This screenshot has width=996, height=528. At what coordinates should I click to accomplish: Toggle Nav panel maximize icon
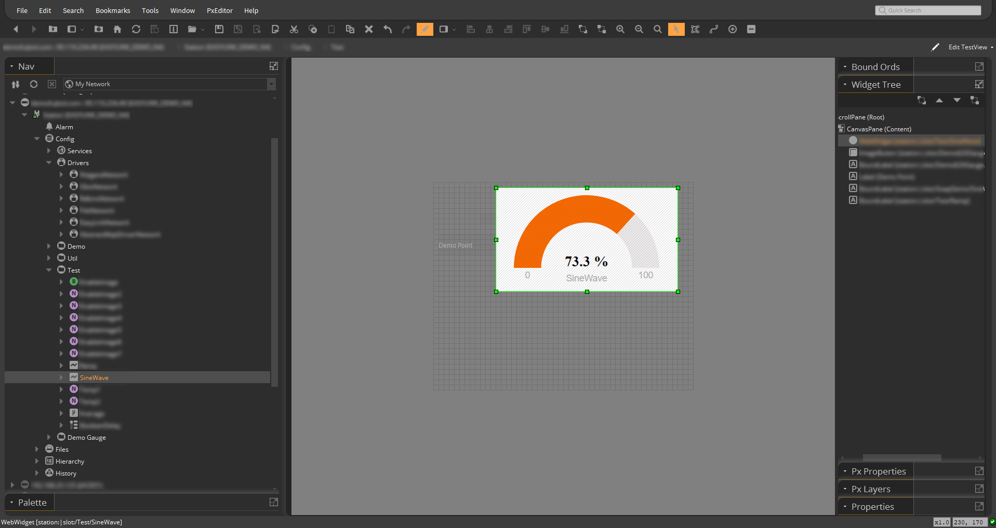click(274, 66)
